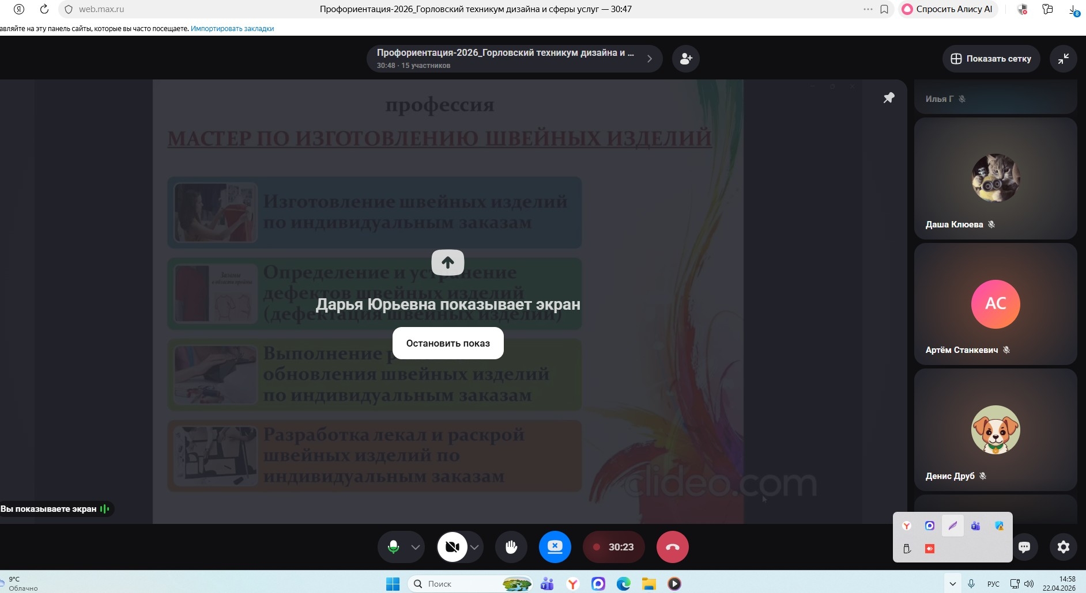Open network settings in the system tray
Viewport: 1086px width, 593px height.
1015,584
